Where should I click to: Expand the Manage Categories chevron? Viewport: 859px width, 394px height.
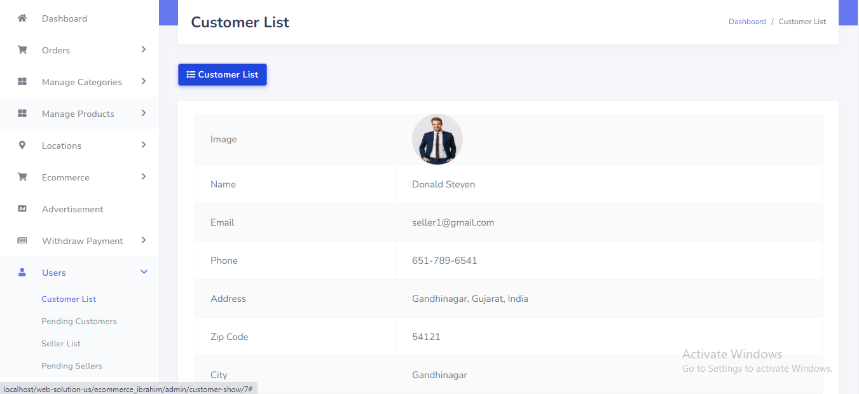(144, 81)
